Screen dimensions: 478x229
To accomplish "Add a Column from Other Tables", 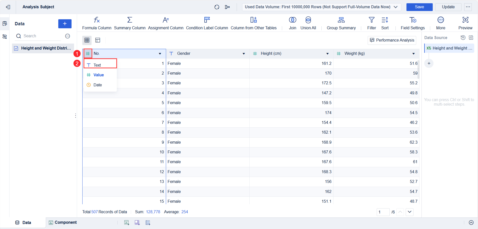I will (x=254, y=23).
